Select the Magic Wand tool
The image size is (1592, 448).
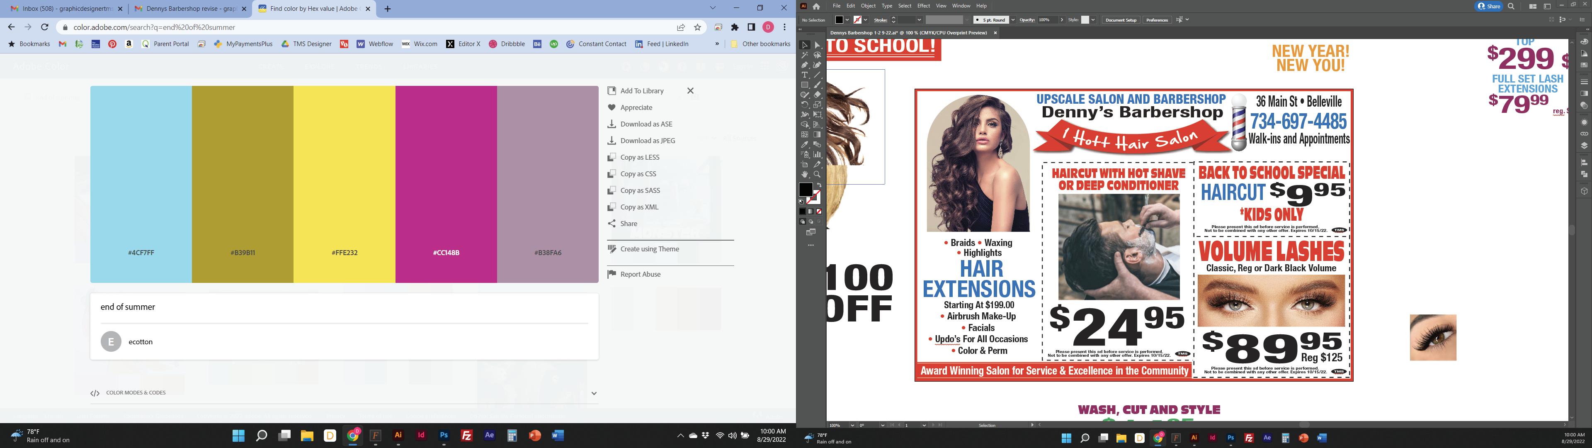(x=805, y=55)
